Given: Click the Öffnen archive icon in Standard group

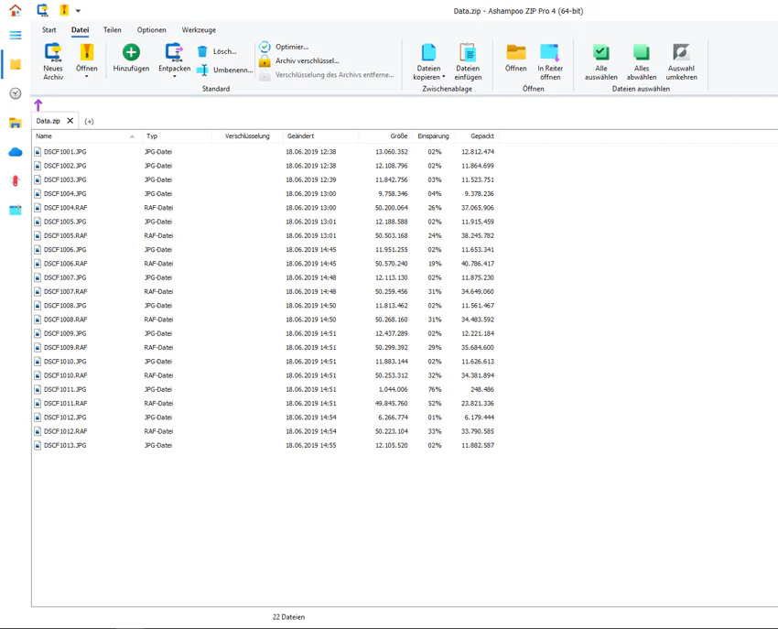Looking at the screenshot, I should click(x=87, y=52).
